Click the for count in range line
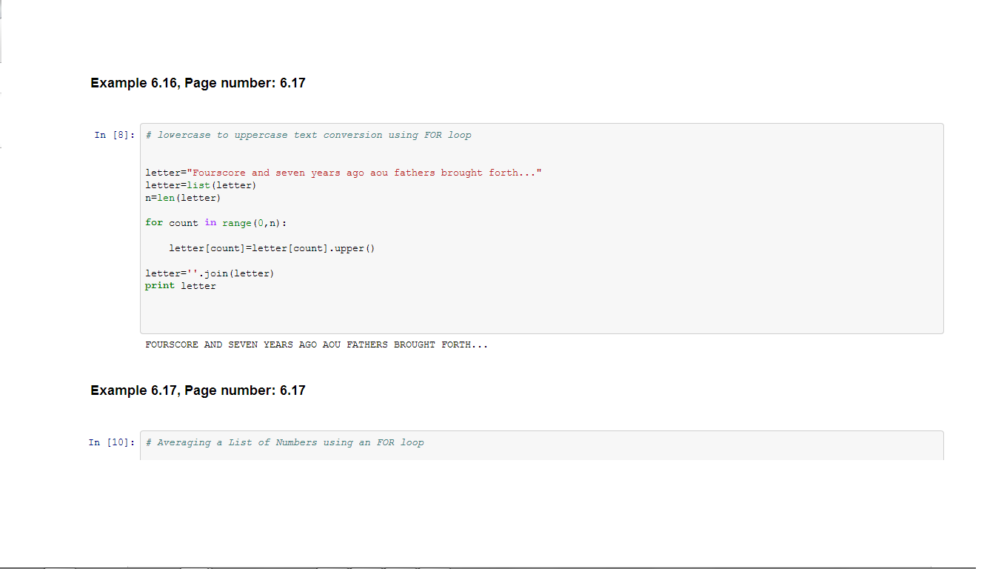The image size is (1007, 569). tap(216, 223)
